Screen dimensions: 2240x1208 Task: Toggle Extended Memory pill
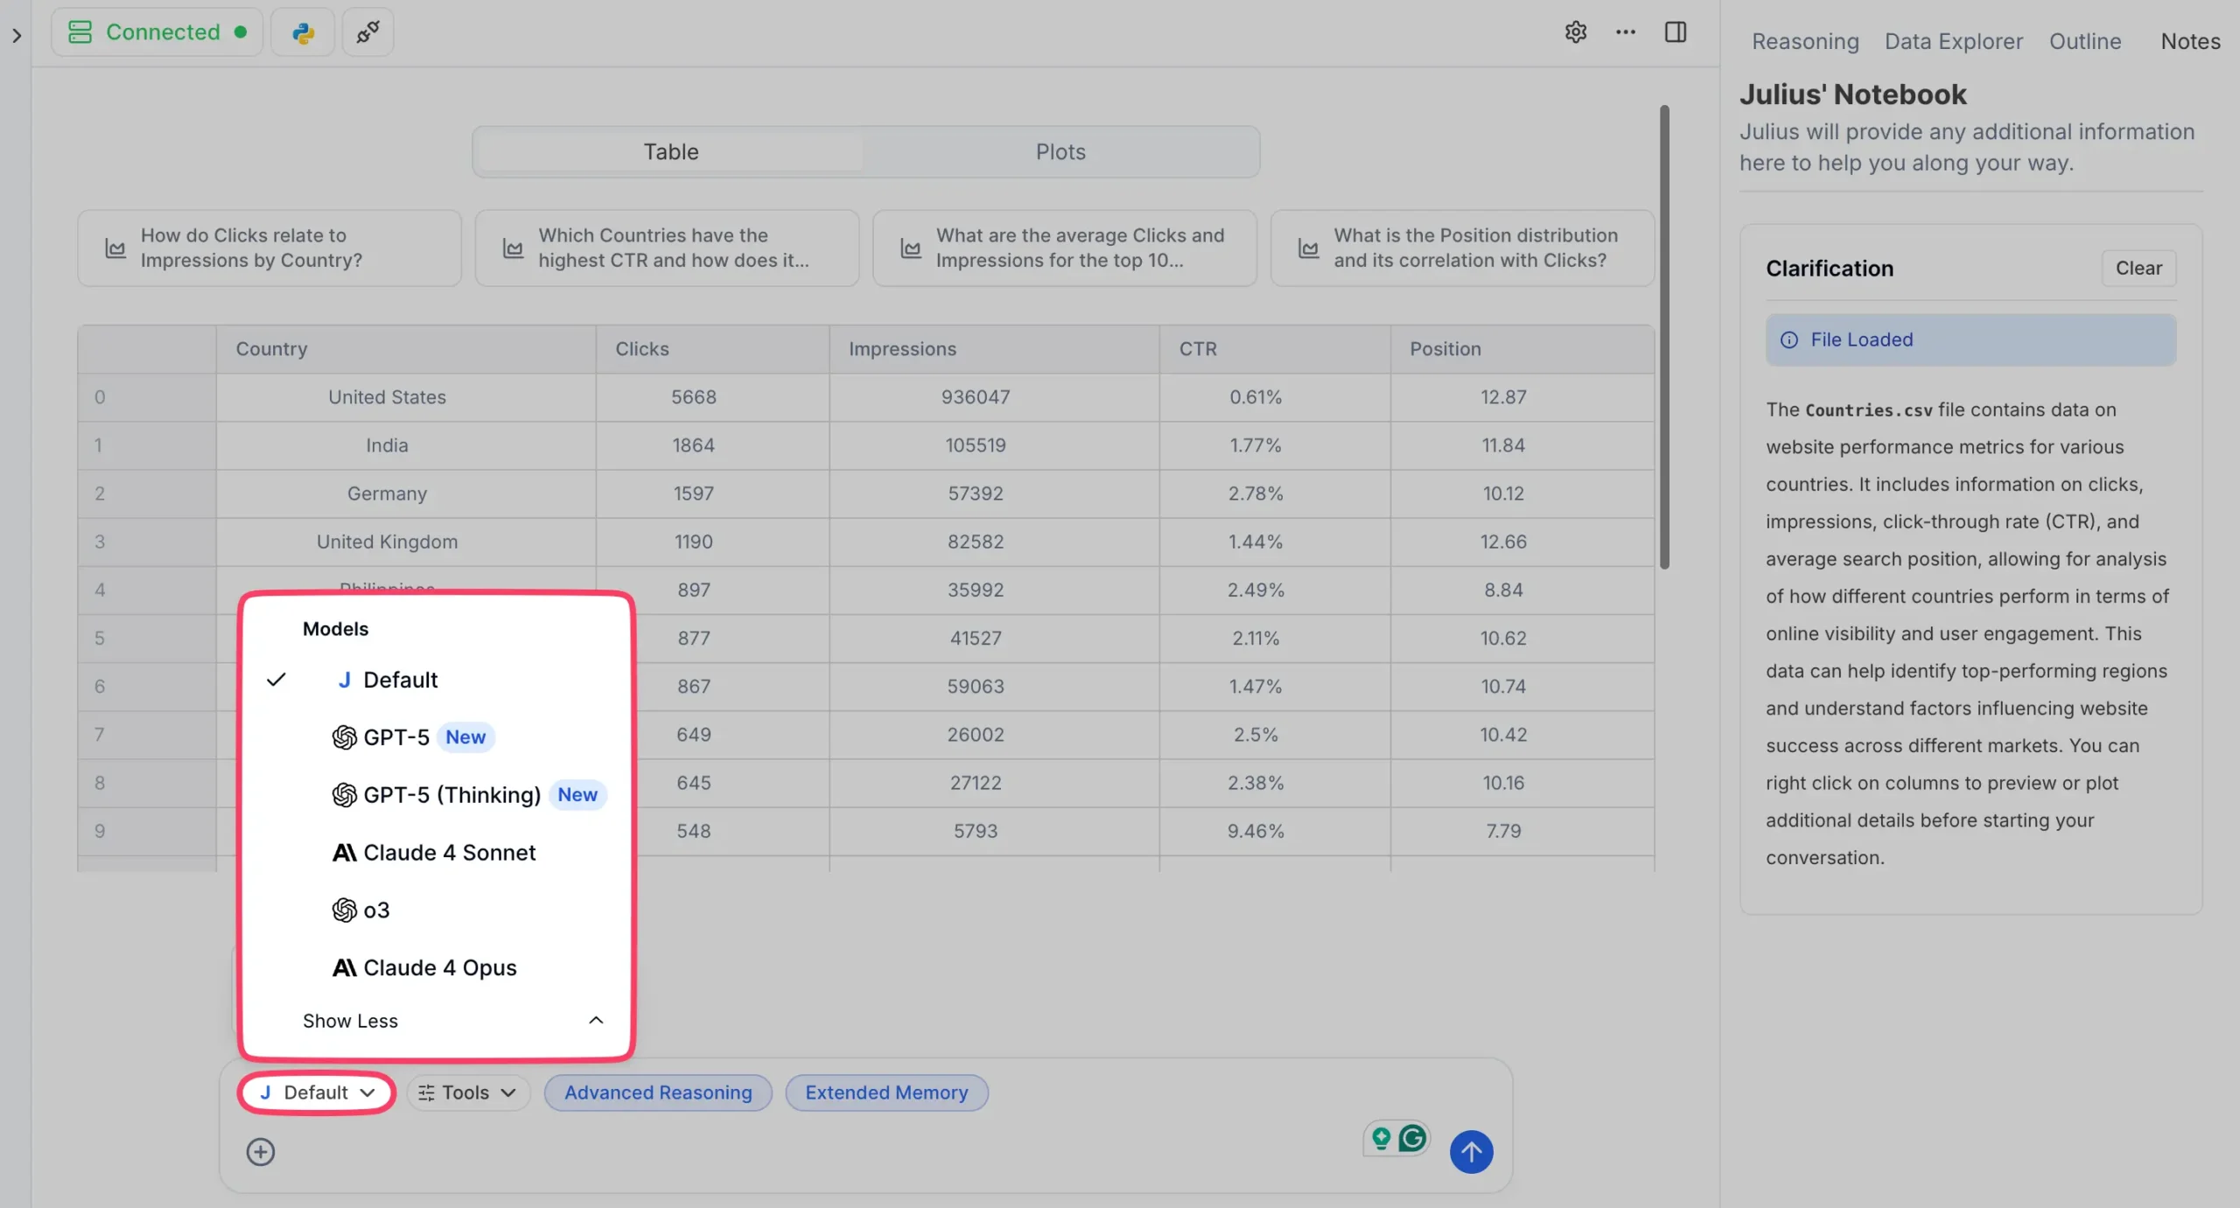tap(885, 1093)
